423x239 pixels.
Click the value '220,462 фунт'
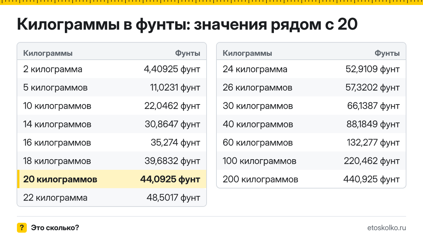372,161
